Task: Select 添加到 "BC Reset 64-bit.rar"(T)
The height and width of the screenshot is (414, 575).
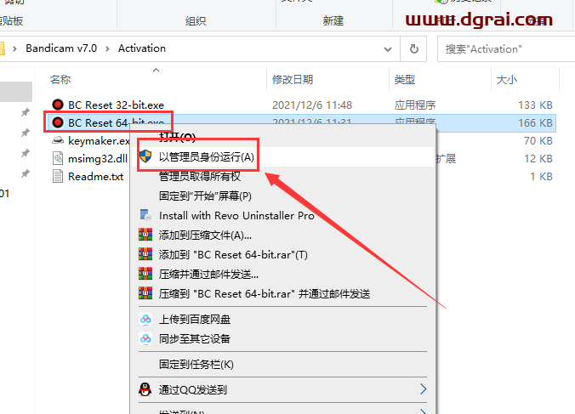Action: point(282,254)
